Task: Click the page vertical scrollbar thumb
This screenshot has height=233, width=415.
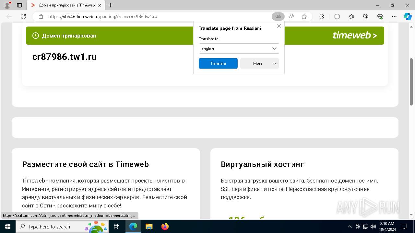Action: (411, 82)
